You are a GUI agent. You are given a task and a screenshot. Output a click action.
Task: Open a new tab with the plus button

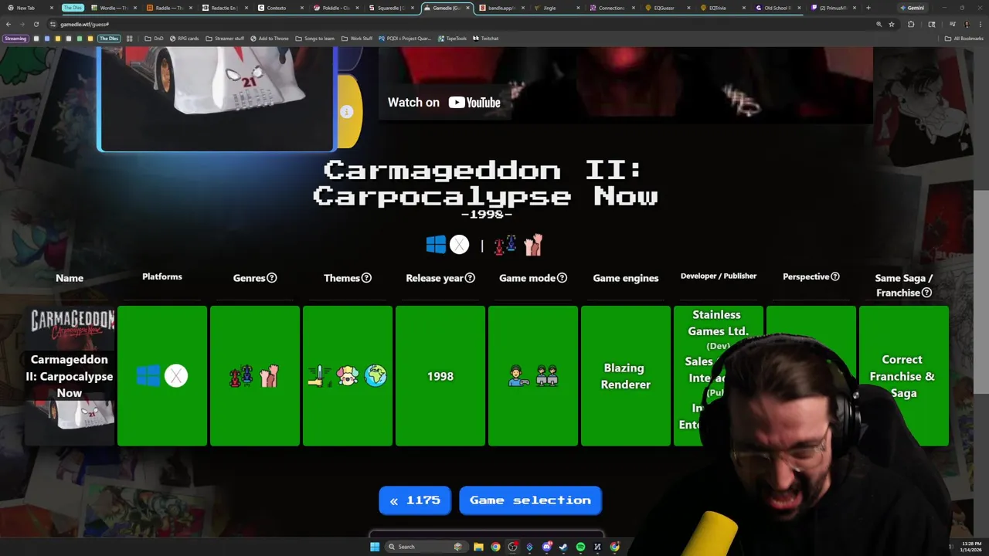click(868, 8)
